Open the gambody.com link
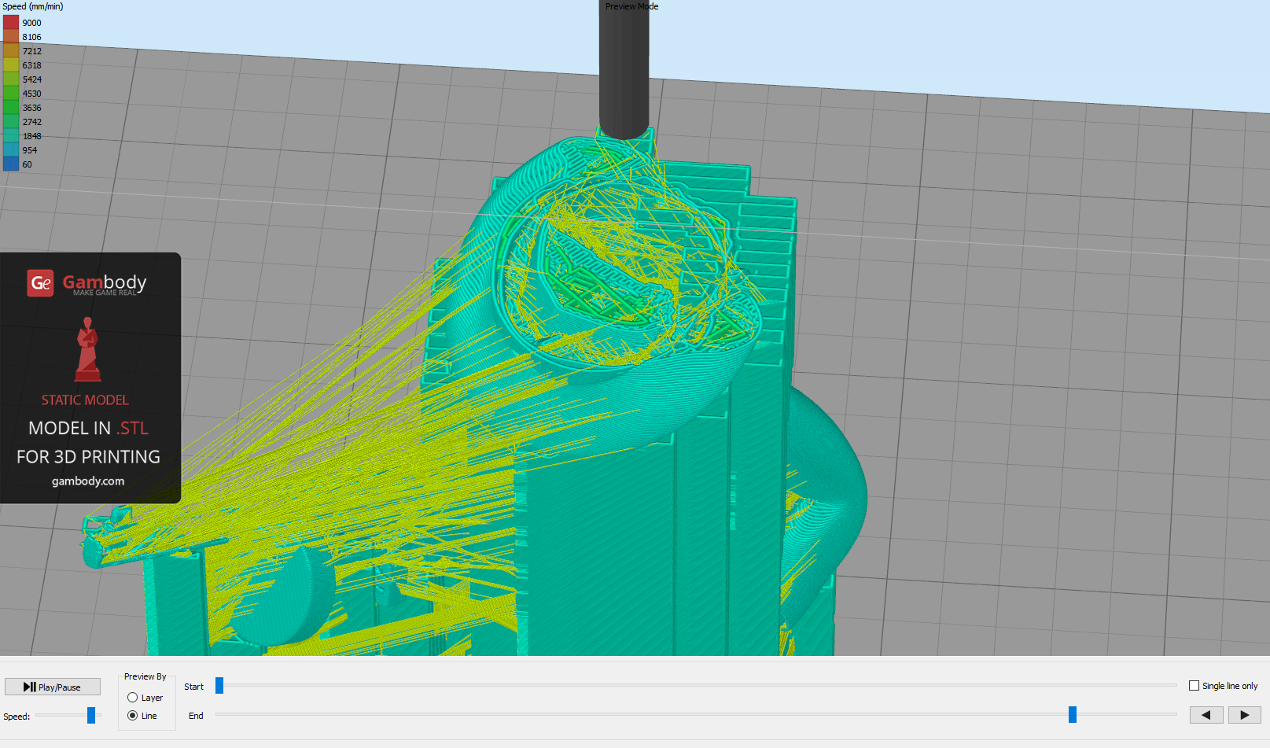1270x748 pixels. pos(88,481)
